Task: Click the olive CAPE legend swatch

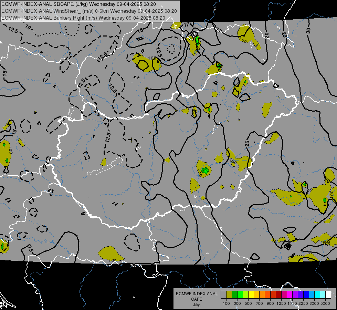Action: point(229,294)
